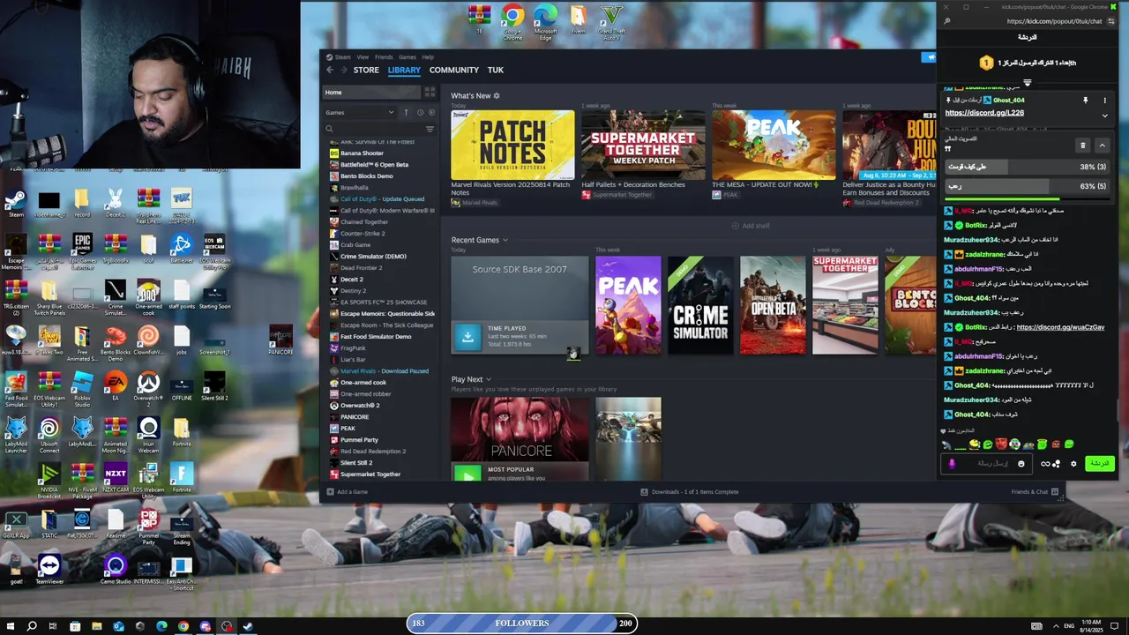Viewport: 1129px width, 635px height.
Task: Expand the Games category dropdown
Action: 391,112
